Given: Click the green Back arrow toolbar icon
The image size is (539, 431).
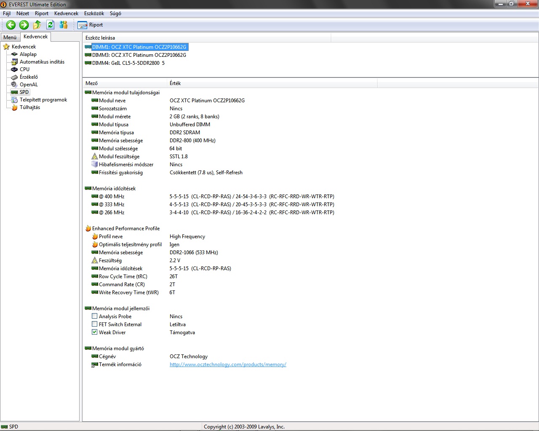Looking at the screenshot, I should pyautogui.click(x=11, y=25).
